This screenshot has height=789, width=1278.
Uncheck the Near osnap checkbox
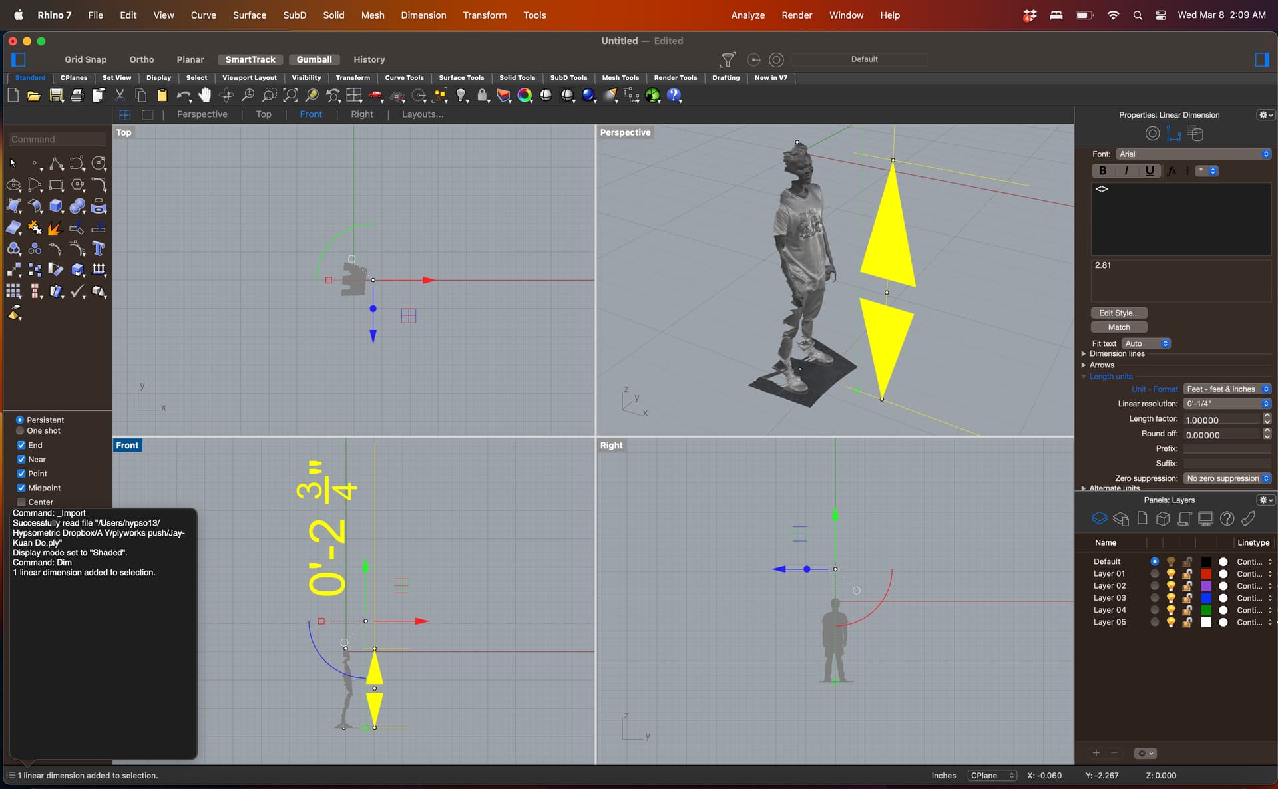21,460
